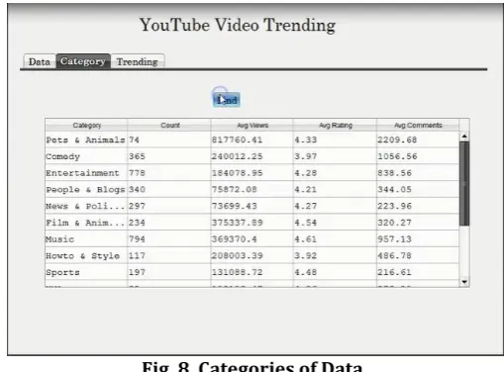
Task: Click count value 234
Action: click(137, 223)
